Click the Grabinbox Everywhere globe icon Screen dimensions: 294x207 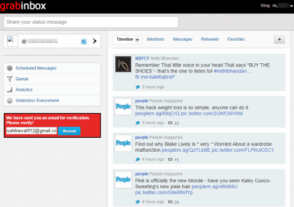(x=10, y=100)
